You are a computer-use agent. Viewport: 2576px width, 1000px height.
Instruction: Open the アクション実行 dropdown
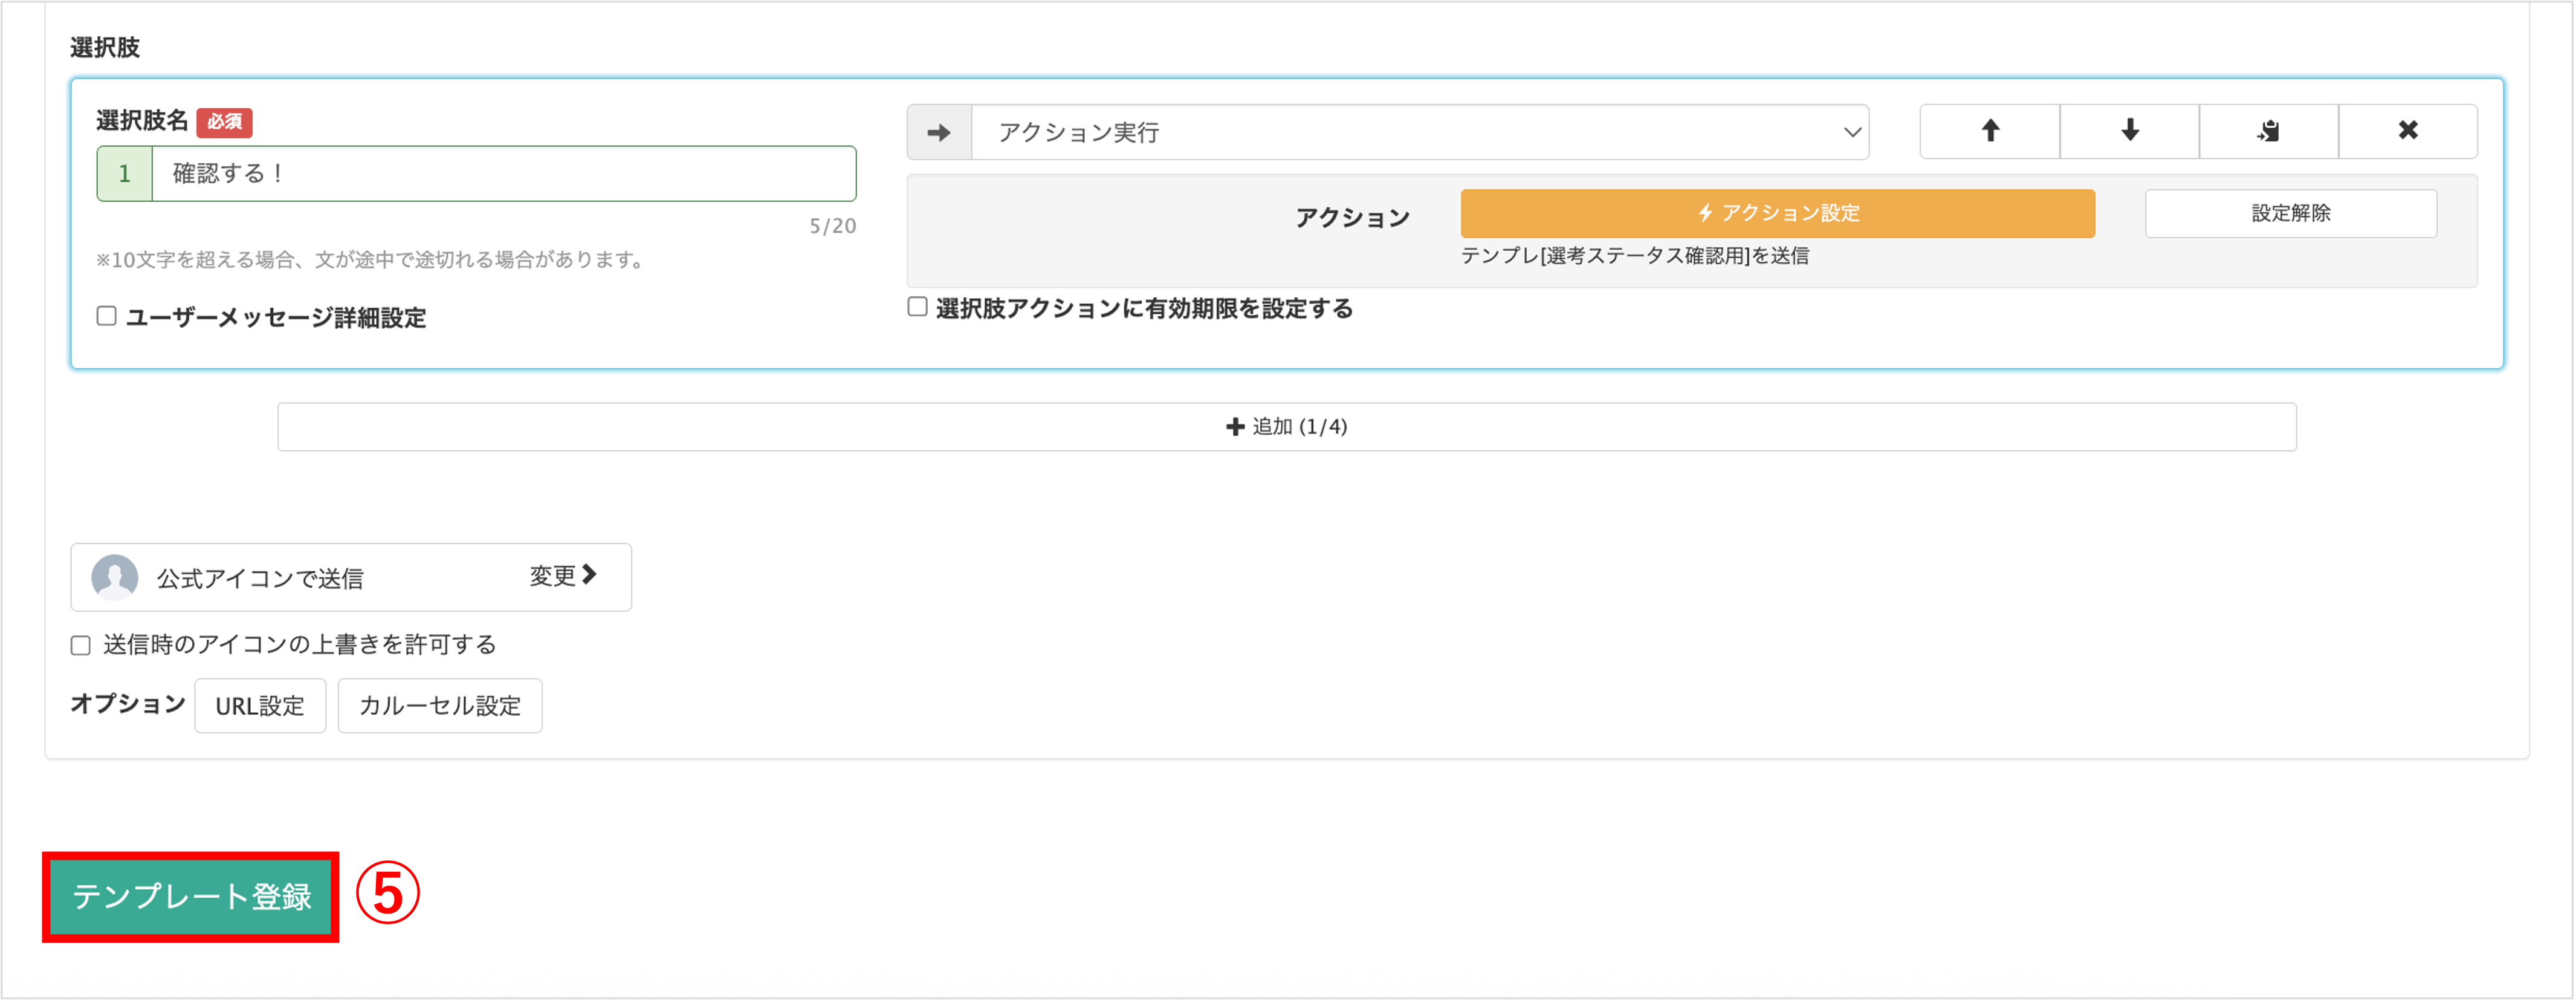point(1419,132)
